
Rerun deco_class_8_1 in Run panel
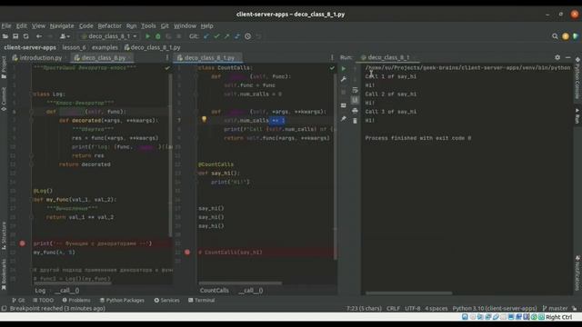tap(344, 69)
